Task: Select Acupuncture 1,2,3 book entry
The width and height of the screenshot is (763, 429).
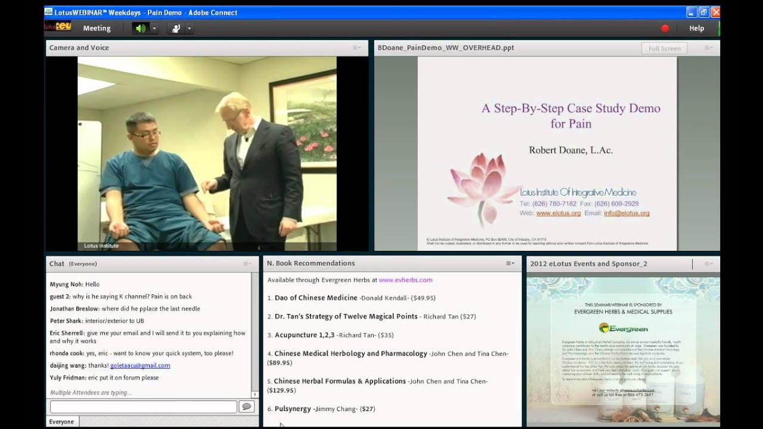Action: [330, 335]
